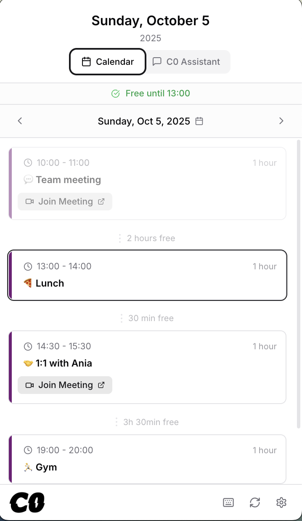Viewport: 302px width, 521px height.
Task: Click the C0 logo
Action: point(27,503)
